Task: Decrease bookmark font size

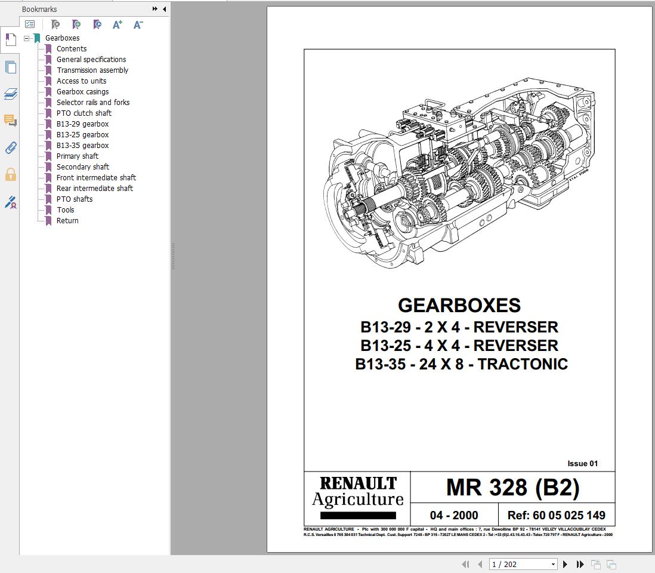Action: pyautogui.click(x=138, y=24)
